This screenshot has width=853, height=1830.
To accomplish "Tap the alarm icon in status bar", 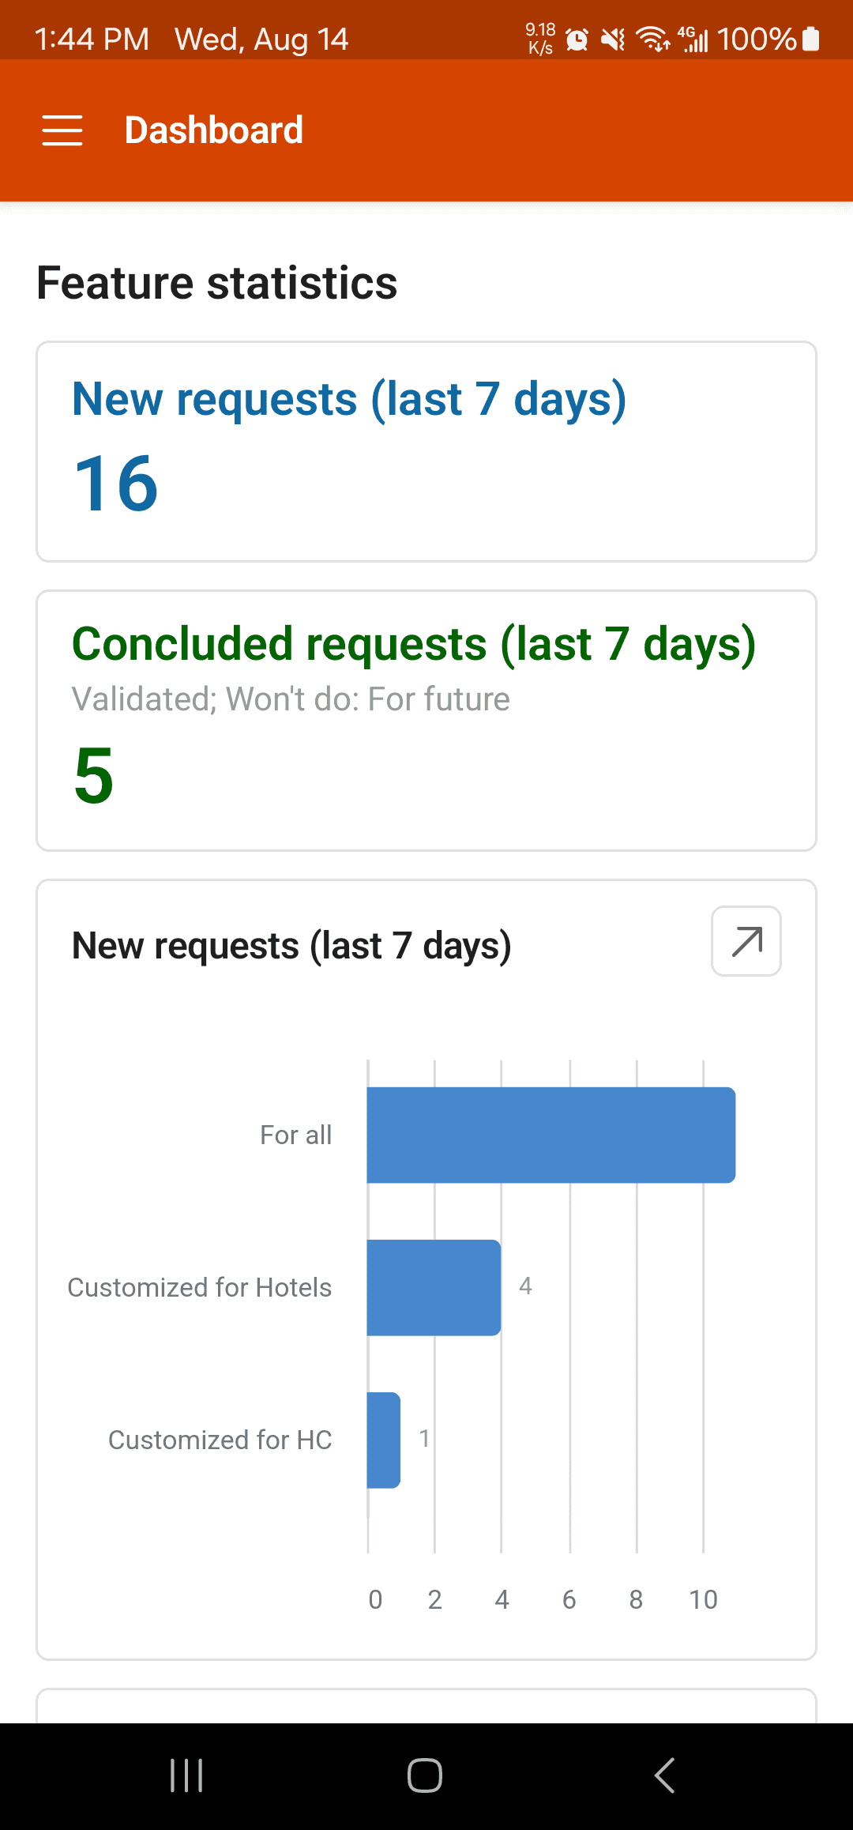I will pyautogui.click(x=577, y=40).
